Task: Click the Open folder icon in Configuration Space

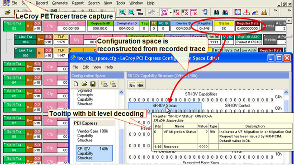Action: click(x=84, y=84)
